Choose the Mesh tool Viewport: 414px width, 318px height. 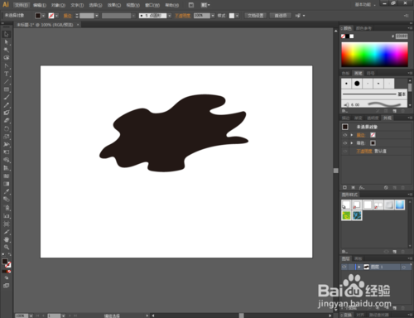pos(7,176)
